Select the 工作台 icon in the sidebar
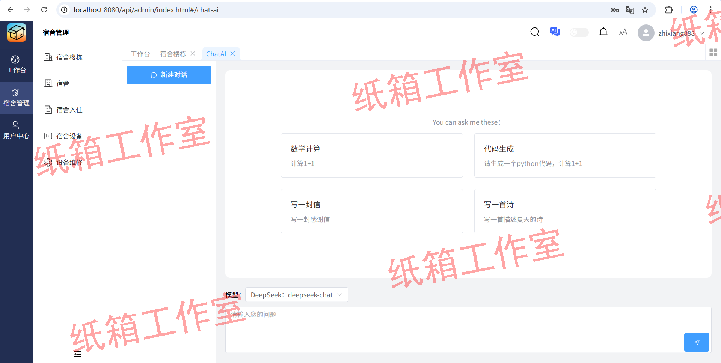 (16, 64)
